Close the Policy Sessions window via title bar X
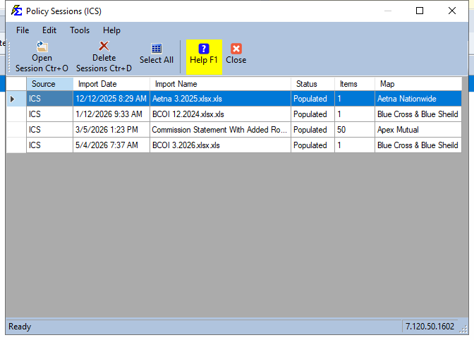 coord(452,11)
